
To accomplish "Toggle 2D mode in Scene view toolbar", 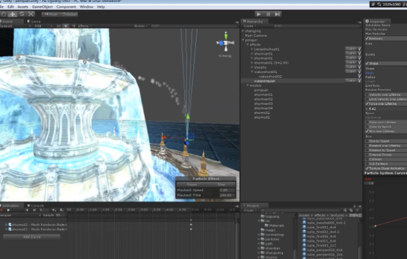I will point(59,26).
